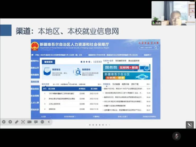
Task: Go to previous slide arrow
Action: [4, 122]
